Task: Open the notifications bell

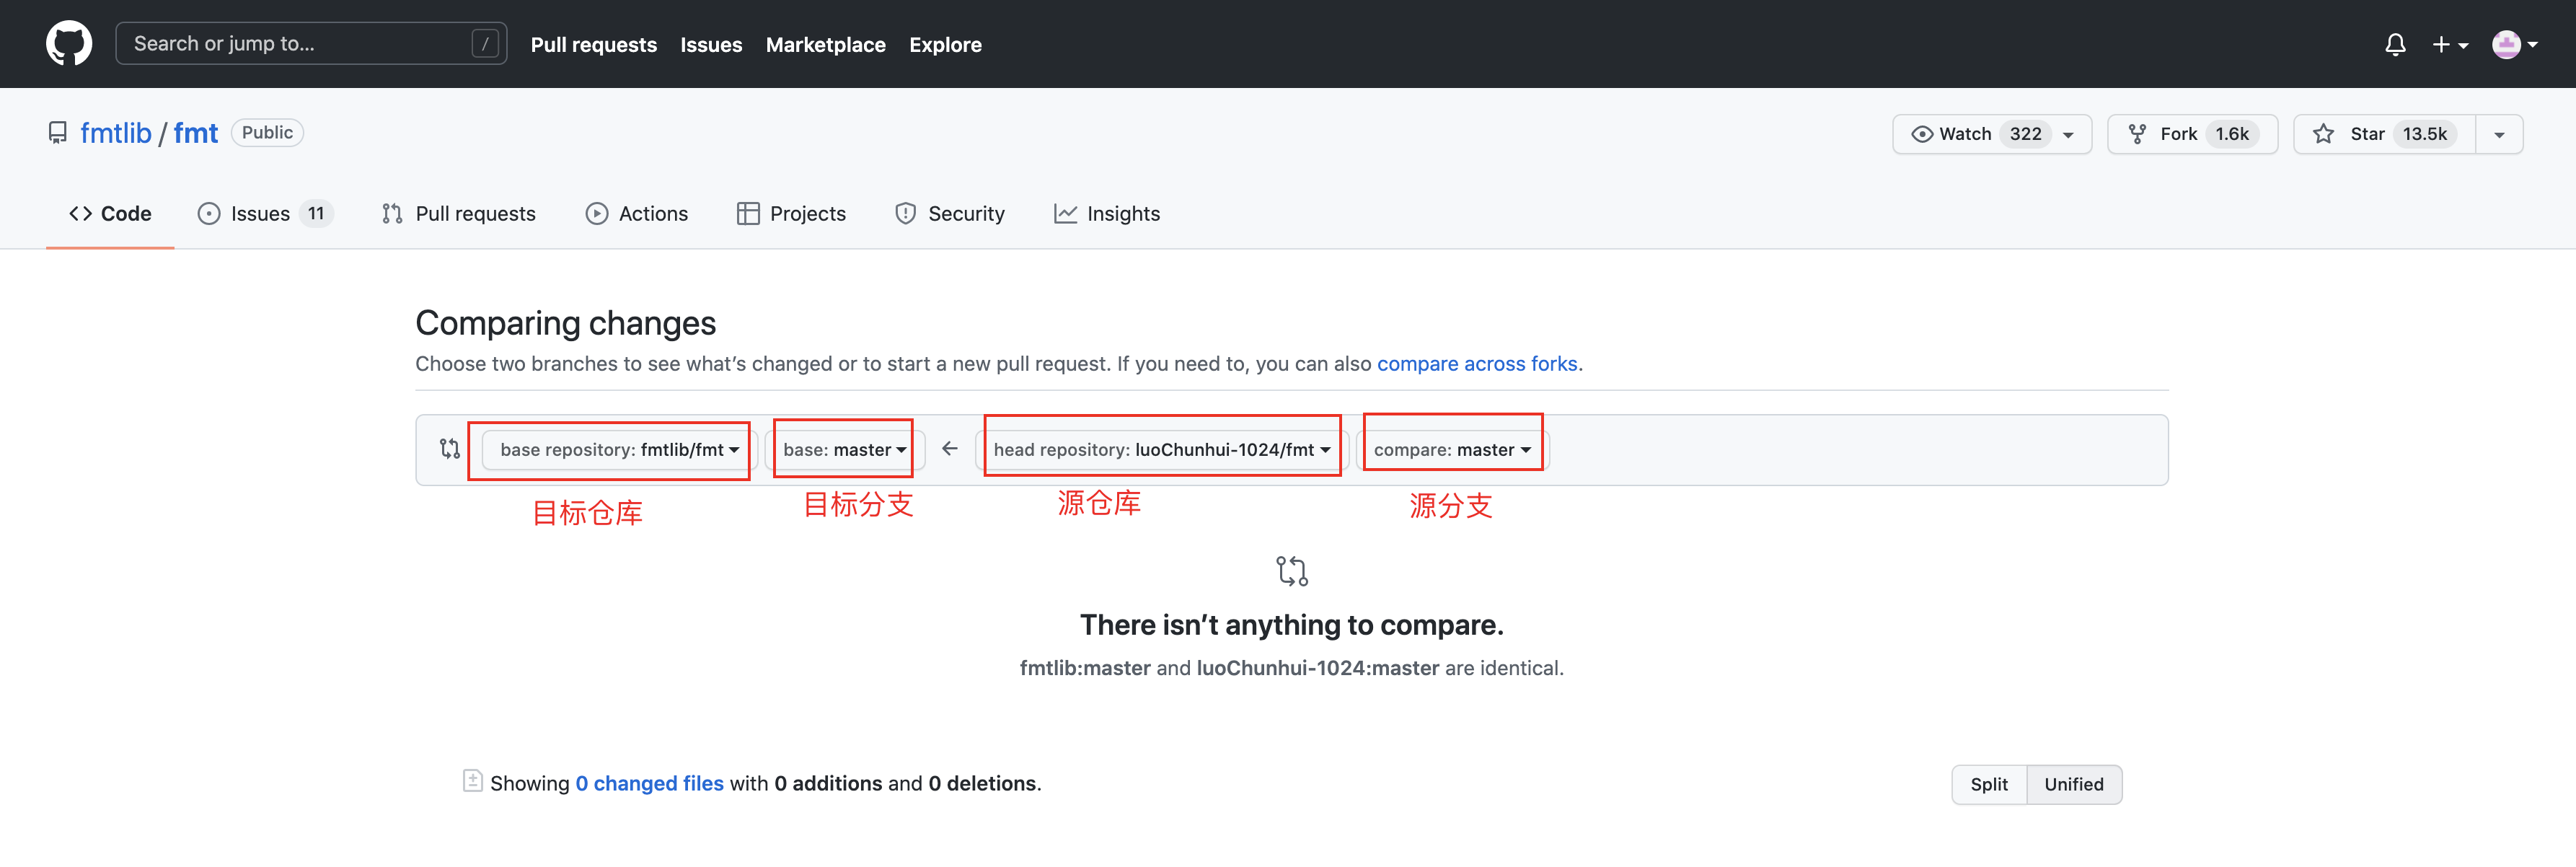Action: [2394, 45]
